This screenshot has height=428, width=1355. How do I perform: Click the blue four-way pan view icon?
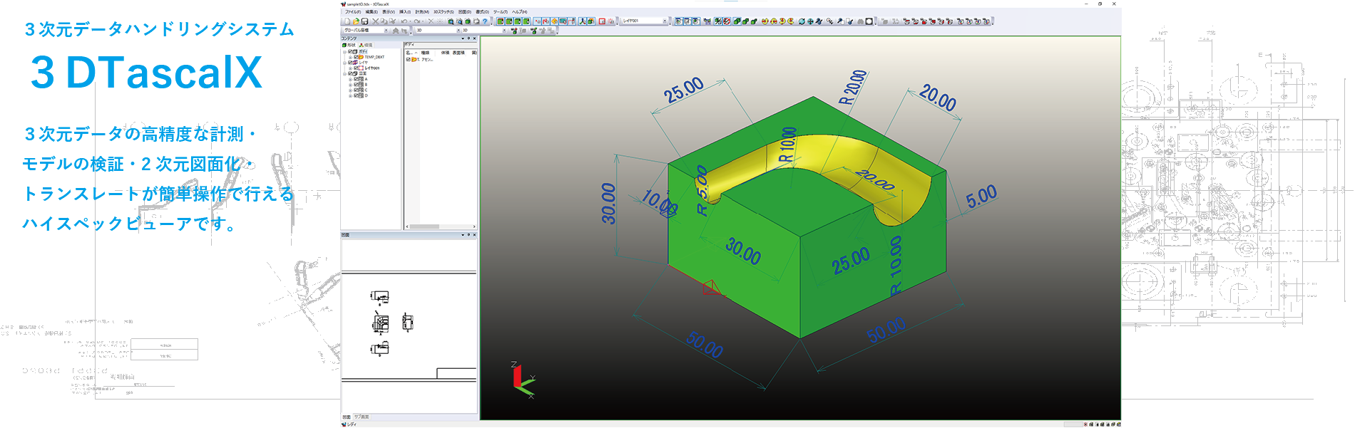pos(810,21)
